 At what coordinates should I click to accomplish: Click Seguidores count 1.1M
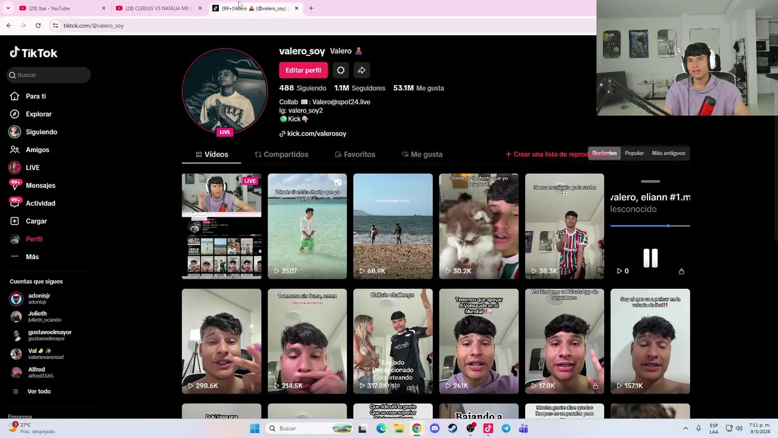[x=359, y=88]
